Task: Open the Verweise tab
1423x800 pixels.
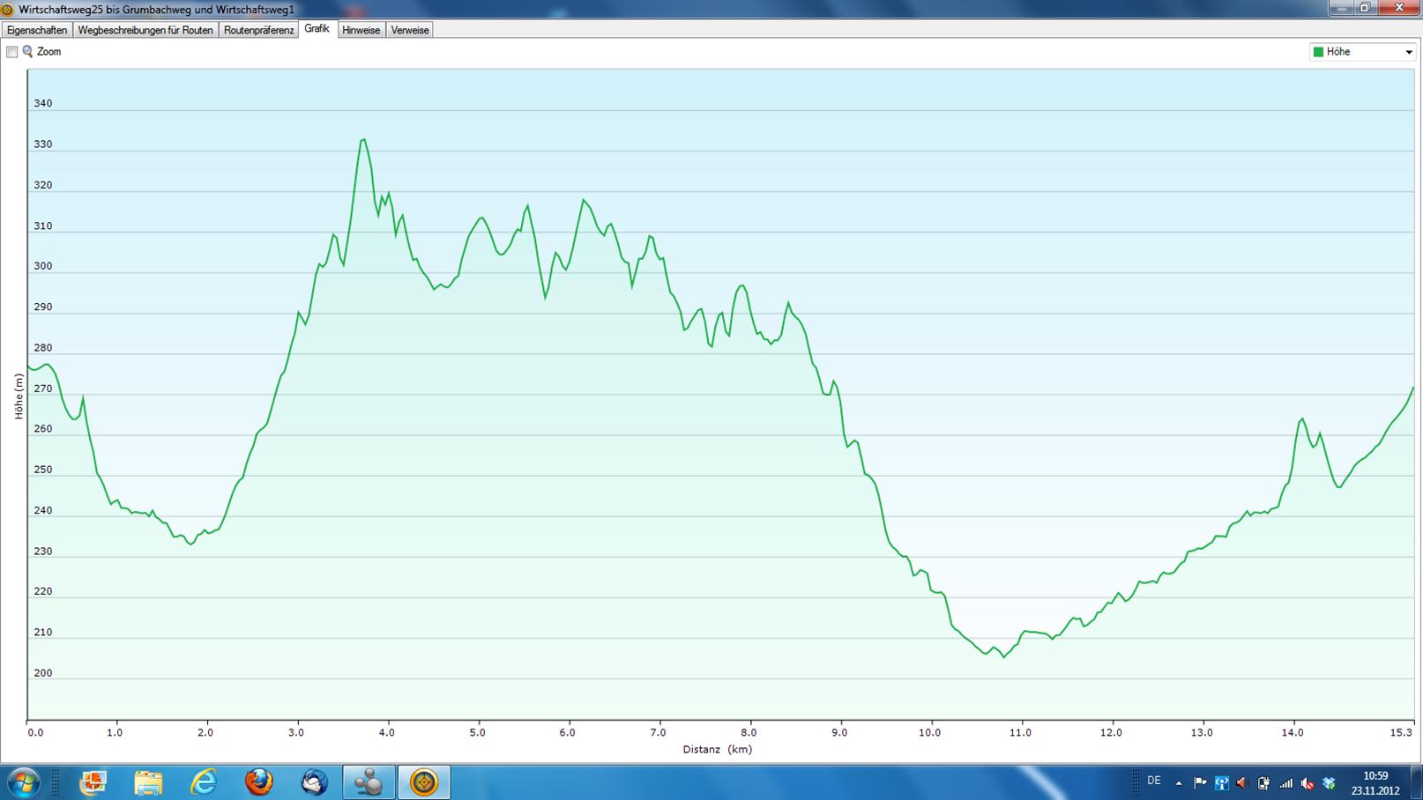Action: pos(410,30)
